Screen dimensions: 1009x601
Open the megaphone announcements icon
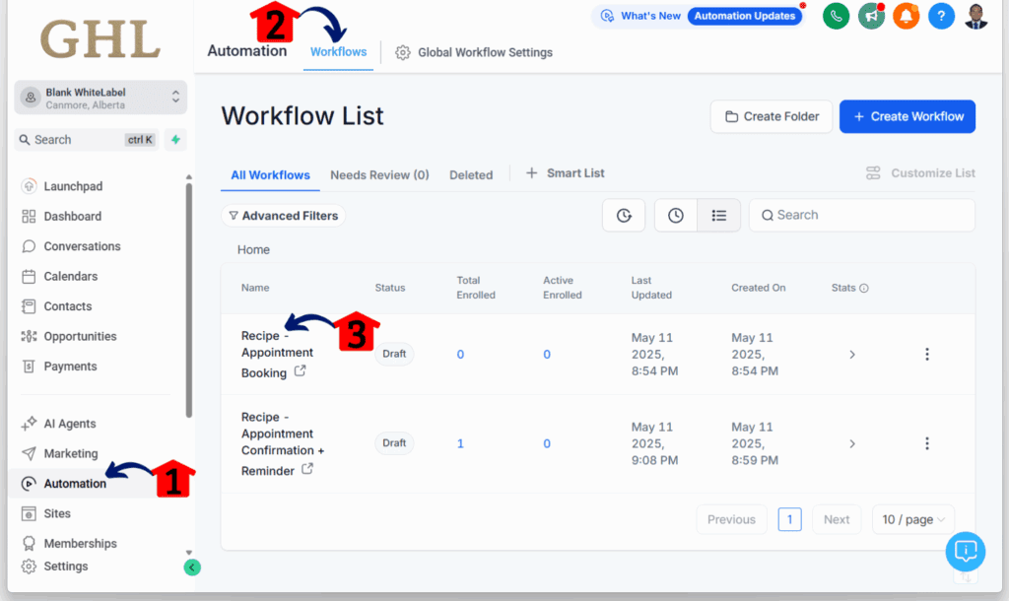coord(871,16)
